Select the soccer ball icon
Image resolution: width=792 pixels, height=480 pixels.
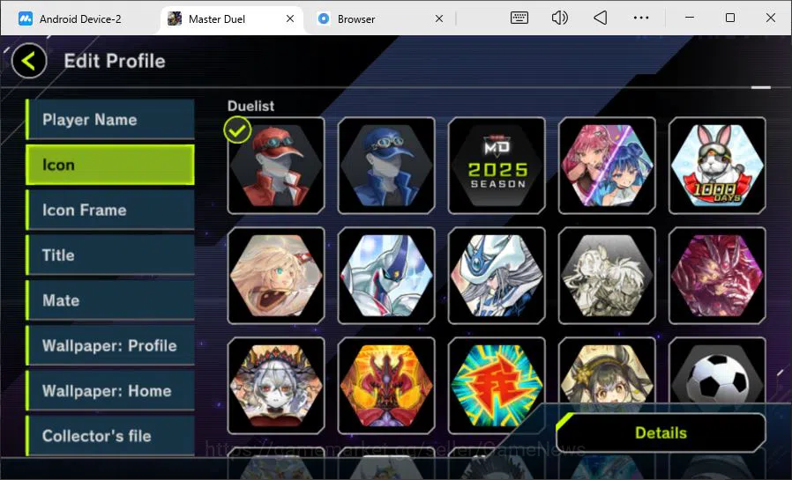(717, 373)
